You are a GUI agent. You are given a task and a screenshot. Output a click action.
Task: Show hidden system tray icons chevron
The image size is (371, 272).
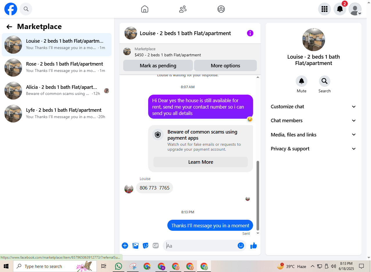(x=313, y=266)
